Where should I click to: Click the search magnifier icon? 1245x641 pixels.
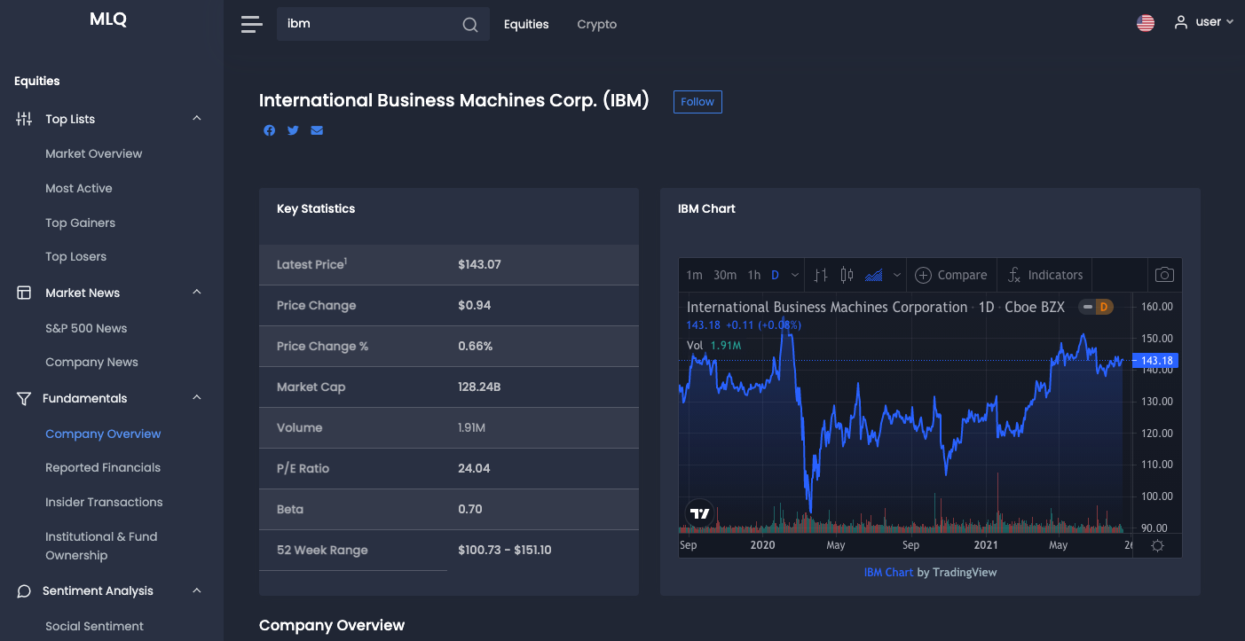coord(470,25)
